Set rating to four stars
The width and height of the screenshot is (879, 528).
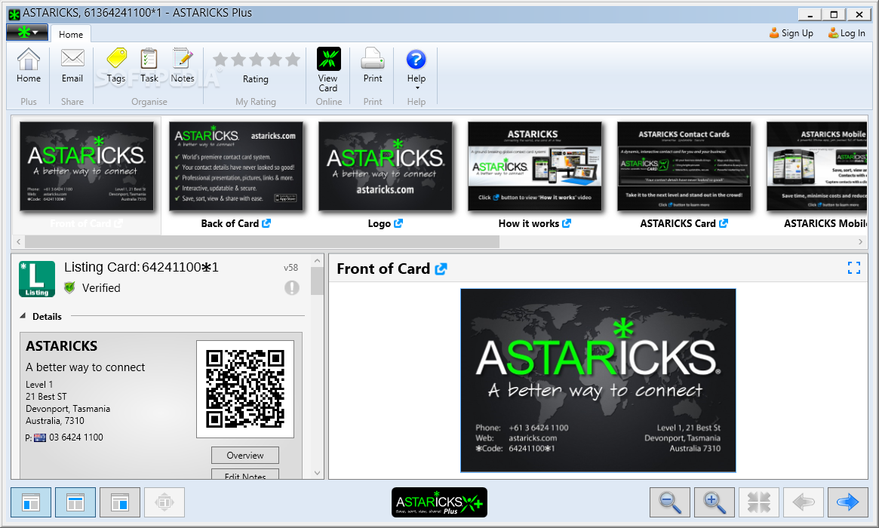[274, 59]
